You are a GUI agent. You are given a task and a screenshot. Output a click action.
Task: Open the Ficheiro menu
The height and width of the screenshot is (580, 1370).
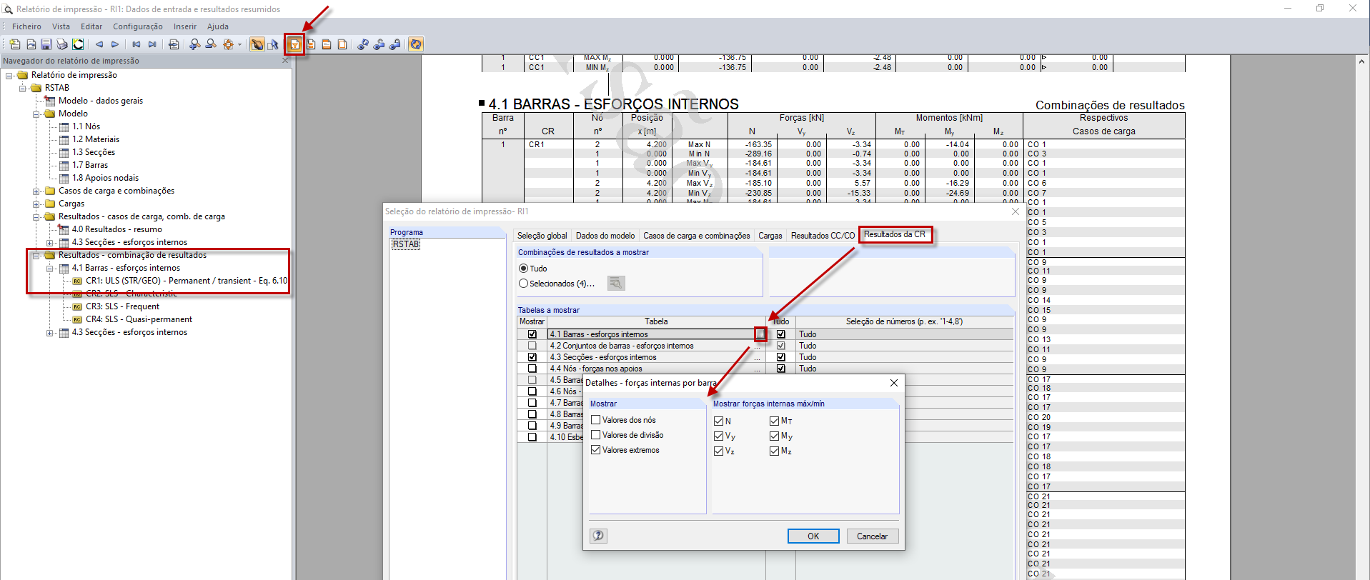click(x=26, y=26)
